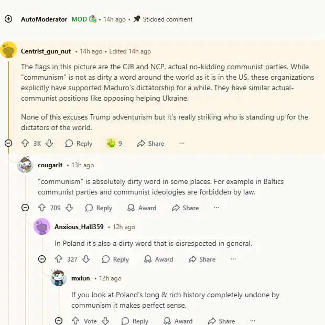Viewport: 325px width, 325px height.
Task: Collapse cougarIt's comment thread
Action: coord(25,208)
